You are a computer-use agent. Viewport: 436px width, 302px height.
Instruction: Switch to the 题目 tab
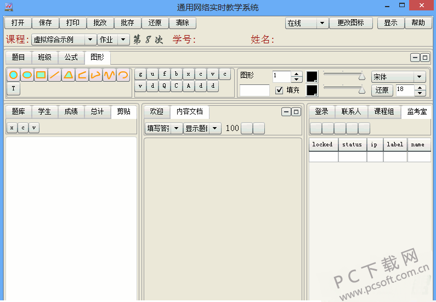click(18, 58)
